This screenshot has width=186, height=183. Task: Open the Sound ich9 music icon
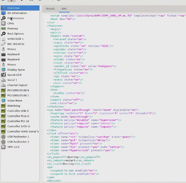click(x=3, y=75)
